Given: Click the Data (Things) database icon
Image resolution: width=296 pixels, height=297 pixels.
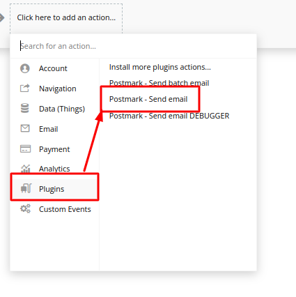Looking at the screenshot, I should coord(25,108).
